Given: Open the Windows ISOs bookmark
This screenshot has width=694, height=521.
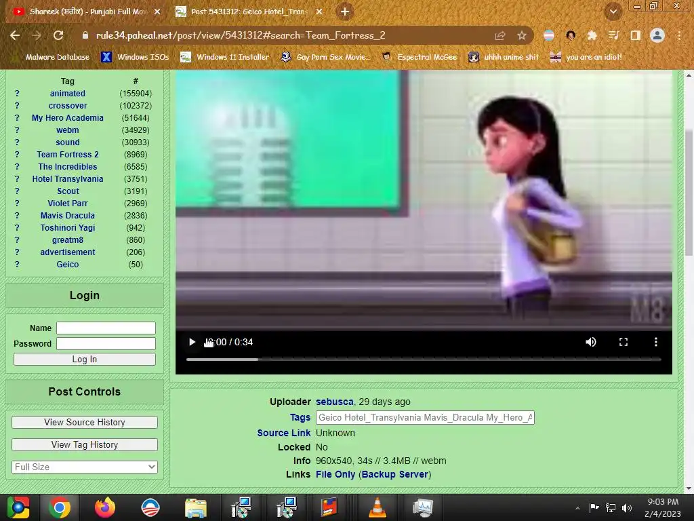Looking at the screenshot, I should (x=135, y=57).
